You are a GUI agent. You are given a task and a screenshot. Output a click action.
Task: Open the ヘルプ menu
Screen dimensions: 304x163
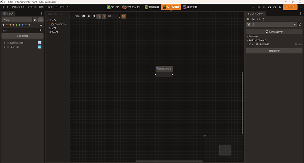pyautogui.click(x=49, y=7)
